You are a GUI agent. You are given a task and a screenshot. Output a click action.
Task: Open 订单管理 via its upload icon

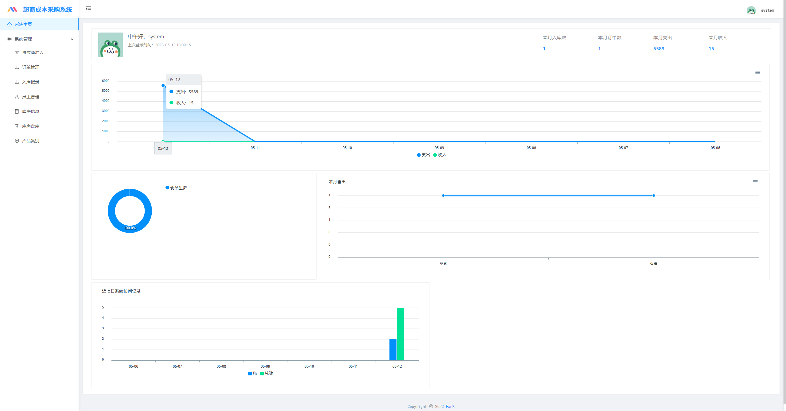tap(17, 67)
